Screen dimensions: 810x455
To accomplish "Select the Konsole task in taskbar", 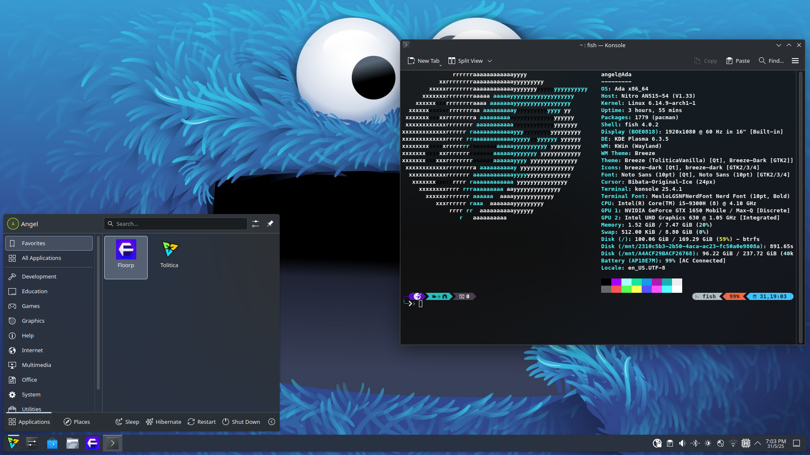I will [x=113, y=443].
